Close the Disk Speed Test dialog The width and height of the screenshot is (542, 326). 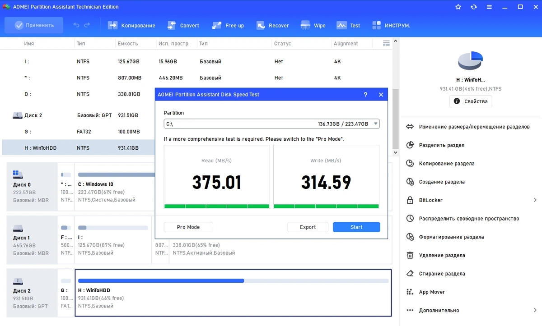(381, 95)
